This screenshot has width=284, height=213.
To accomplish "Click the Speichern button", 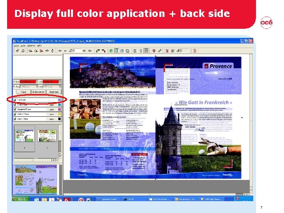I will pos(54,92).
